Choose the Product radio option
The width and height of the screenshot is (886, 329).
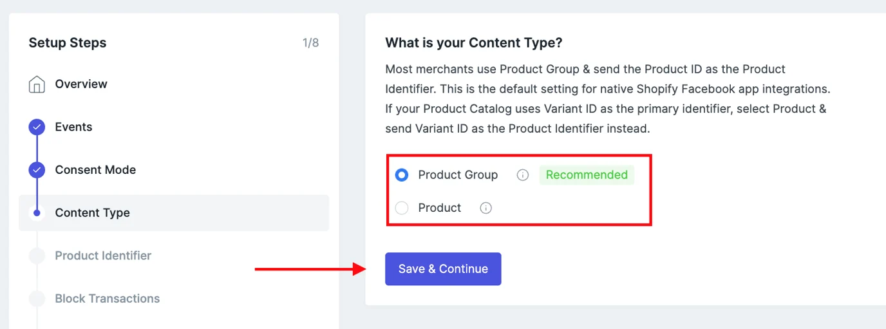coord(402,208)
